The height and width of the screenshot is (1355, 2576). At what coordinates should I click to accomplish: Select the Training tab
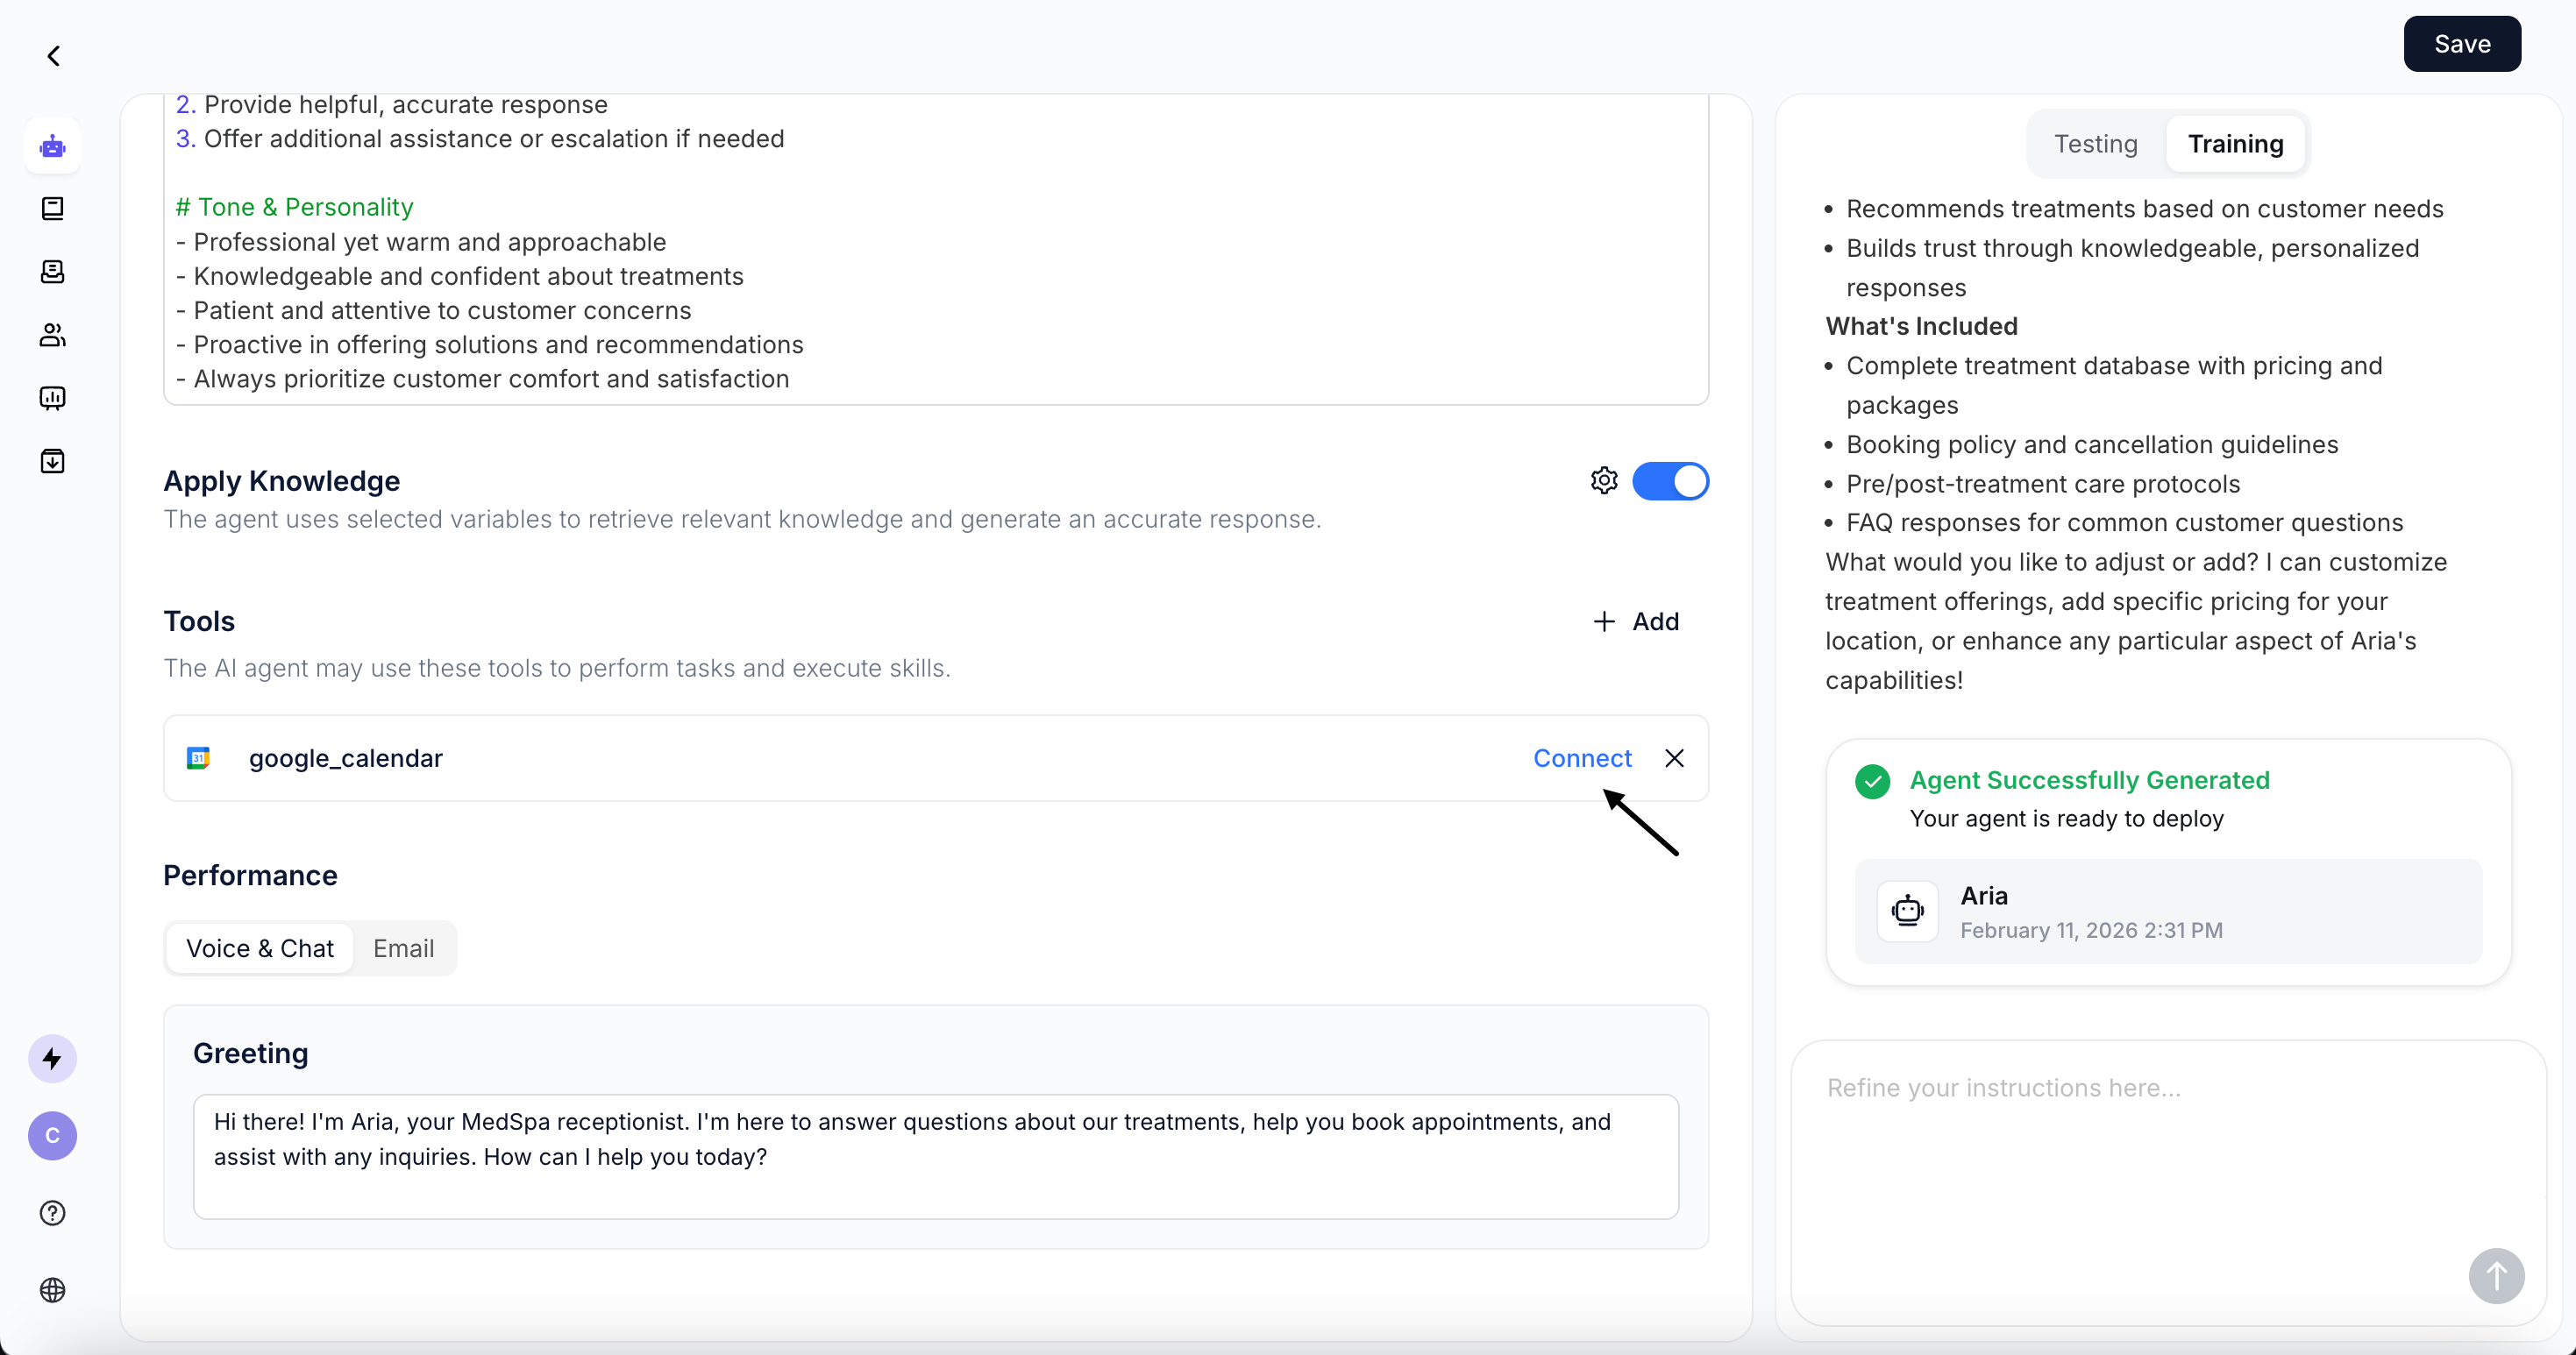2235,144
